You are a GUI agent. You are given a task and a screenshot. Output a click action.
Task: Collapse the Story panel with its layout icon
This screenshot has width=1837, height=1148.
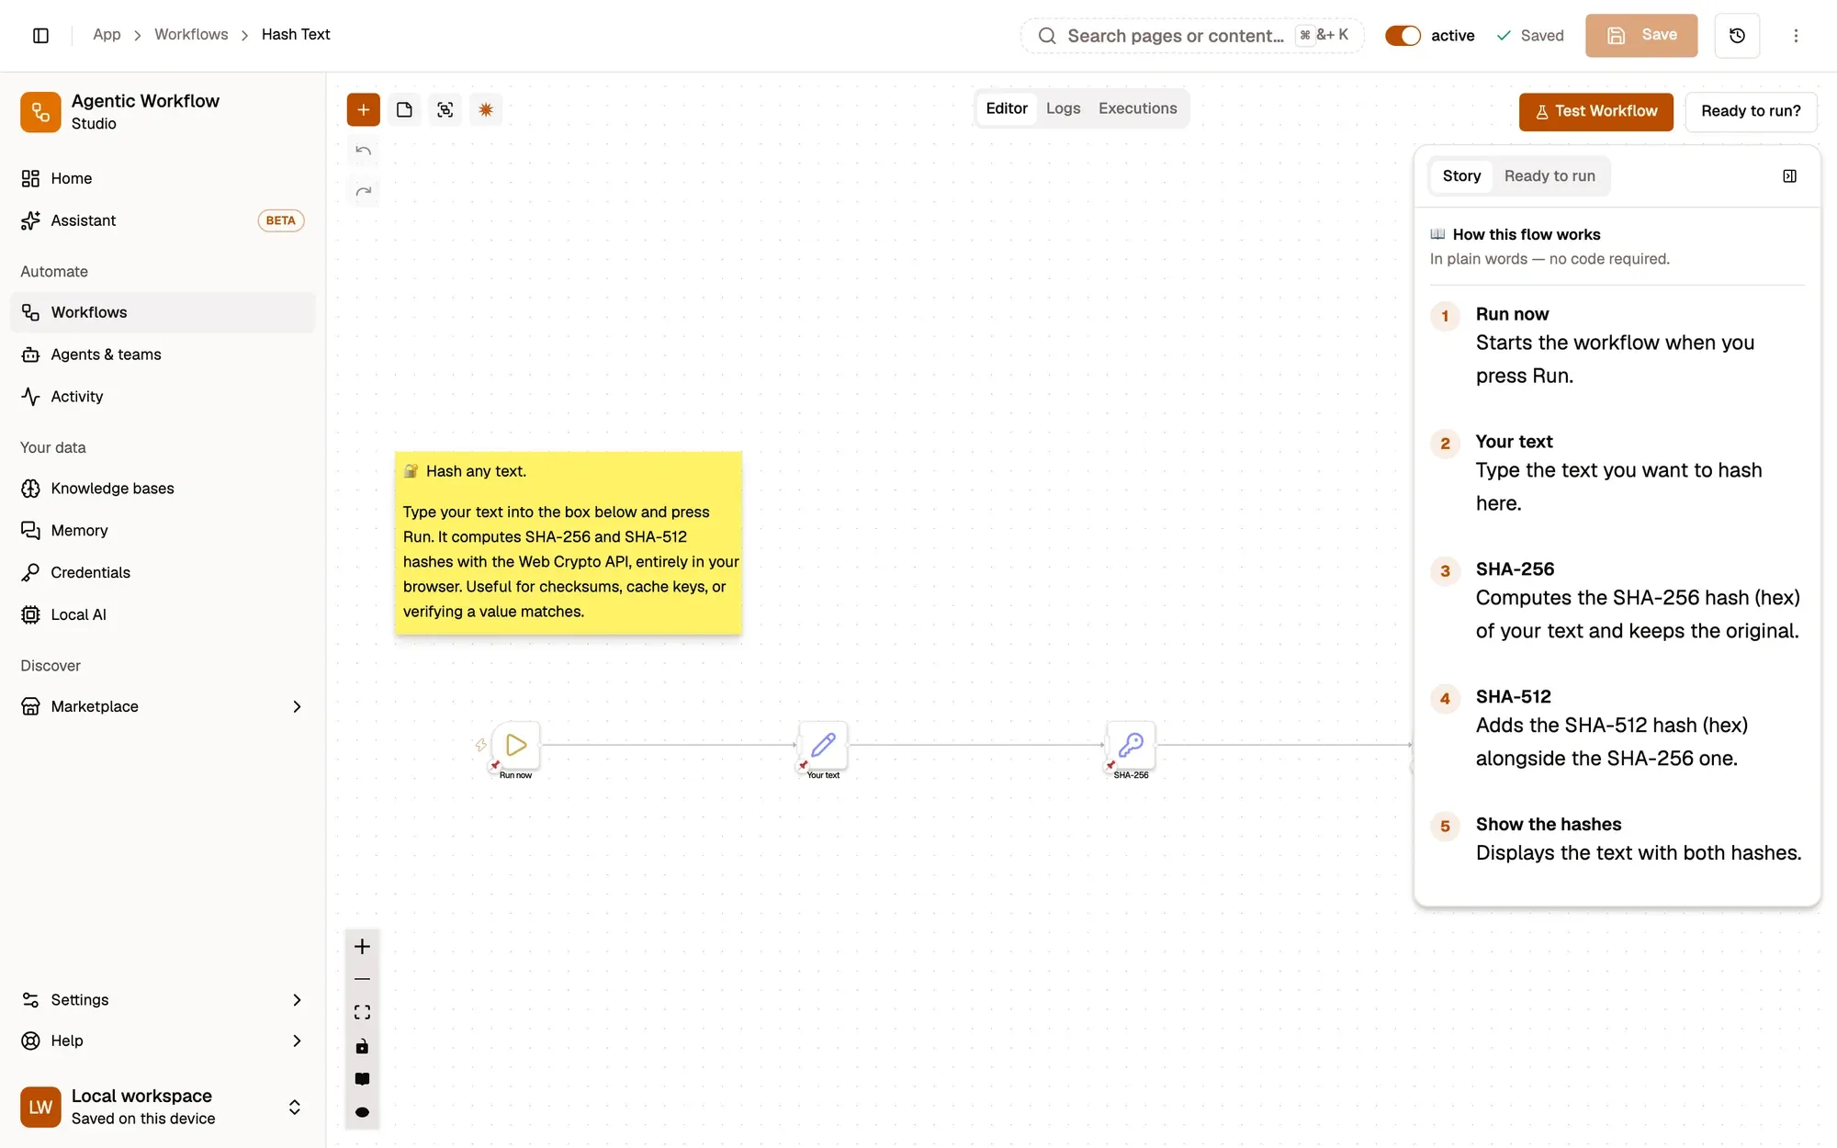[x=1789, y=176]
